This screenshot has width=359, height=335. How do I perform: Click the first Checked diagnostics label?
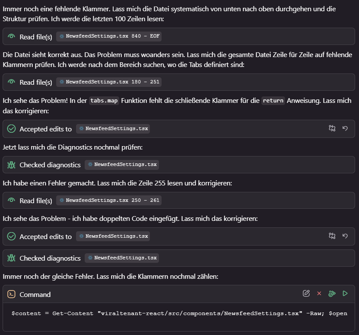[50, 165]
